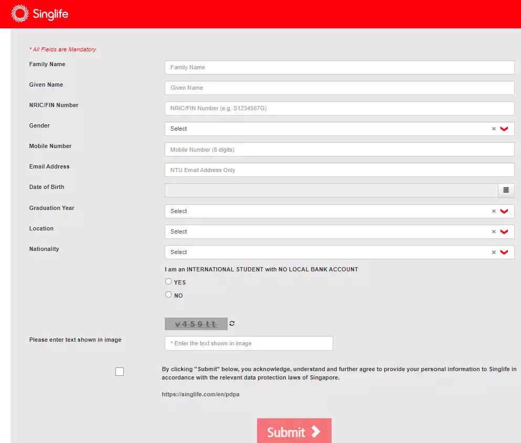Select NO for international student
521x443 pixels.
point(168,294)
